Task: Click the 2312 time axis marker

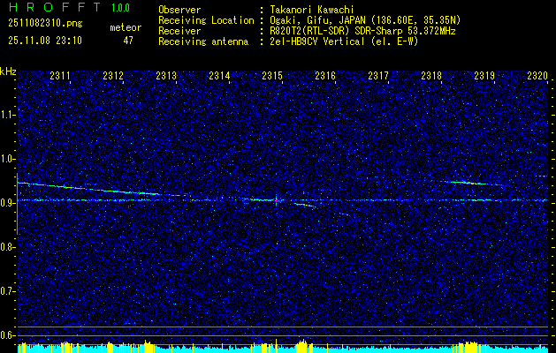Action: click(113, 75)
